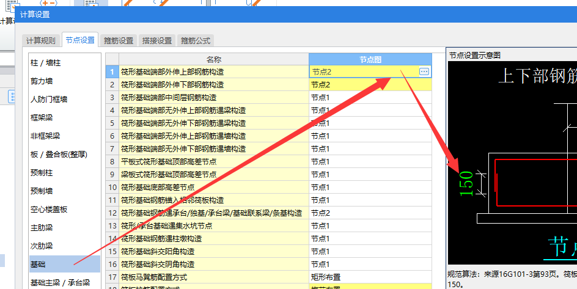Click the 节点2 value cell in row 12
Viewport: 577px width, 289px height.
[370, 213]
